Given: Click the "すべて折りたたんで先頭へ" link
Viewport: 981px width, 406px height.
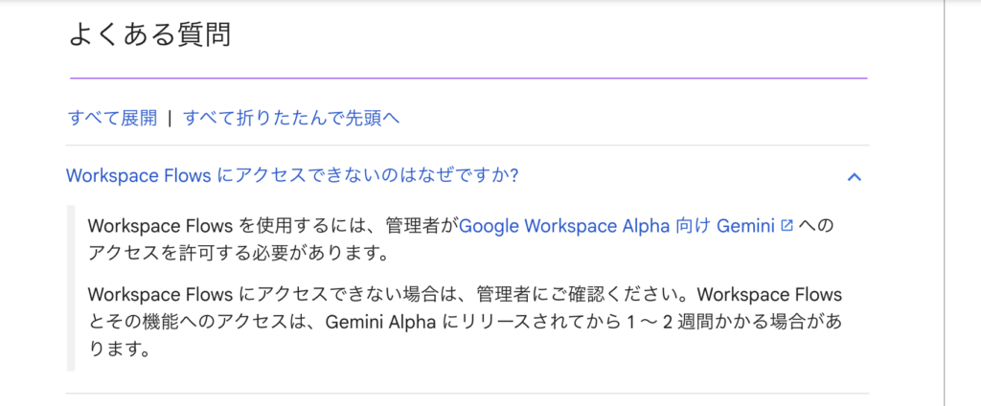Looking at the screenshot, I should point(290,118).
